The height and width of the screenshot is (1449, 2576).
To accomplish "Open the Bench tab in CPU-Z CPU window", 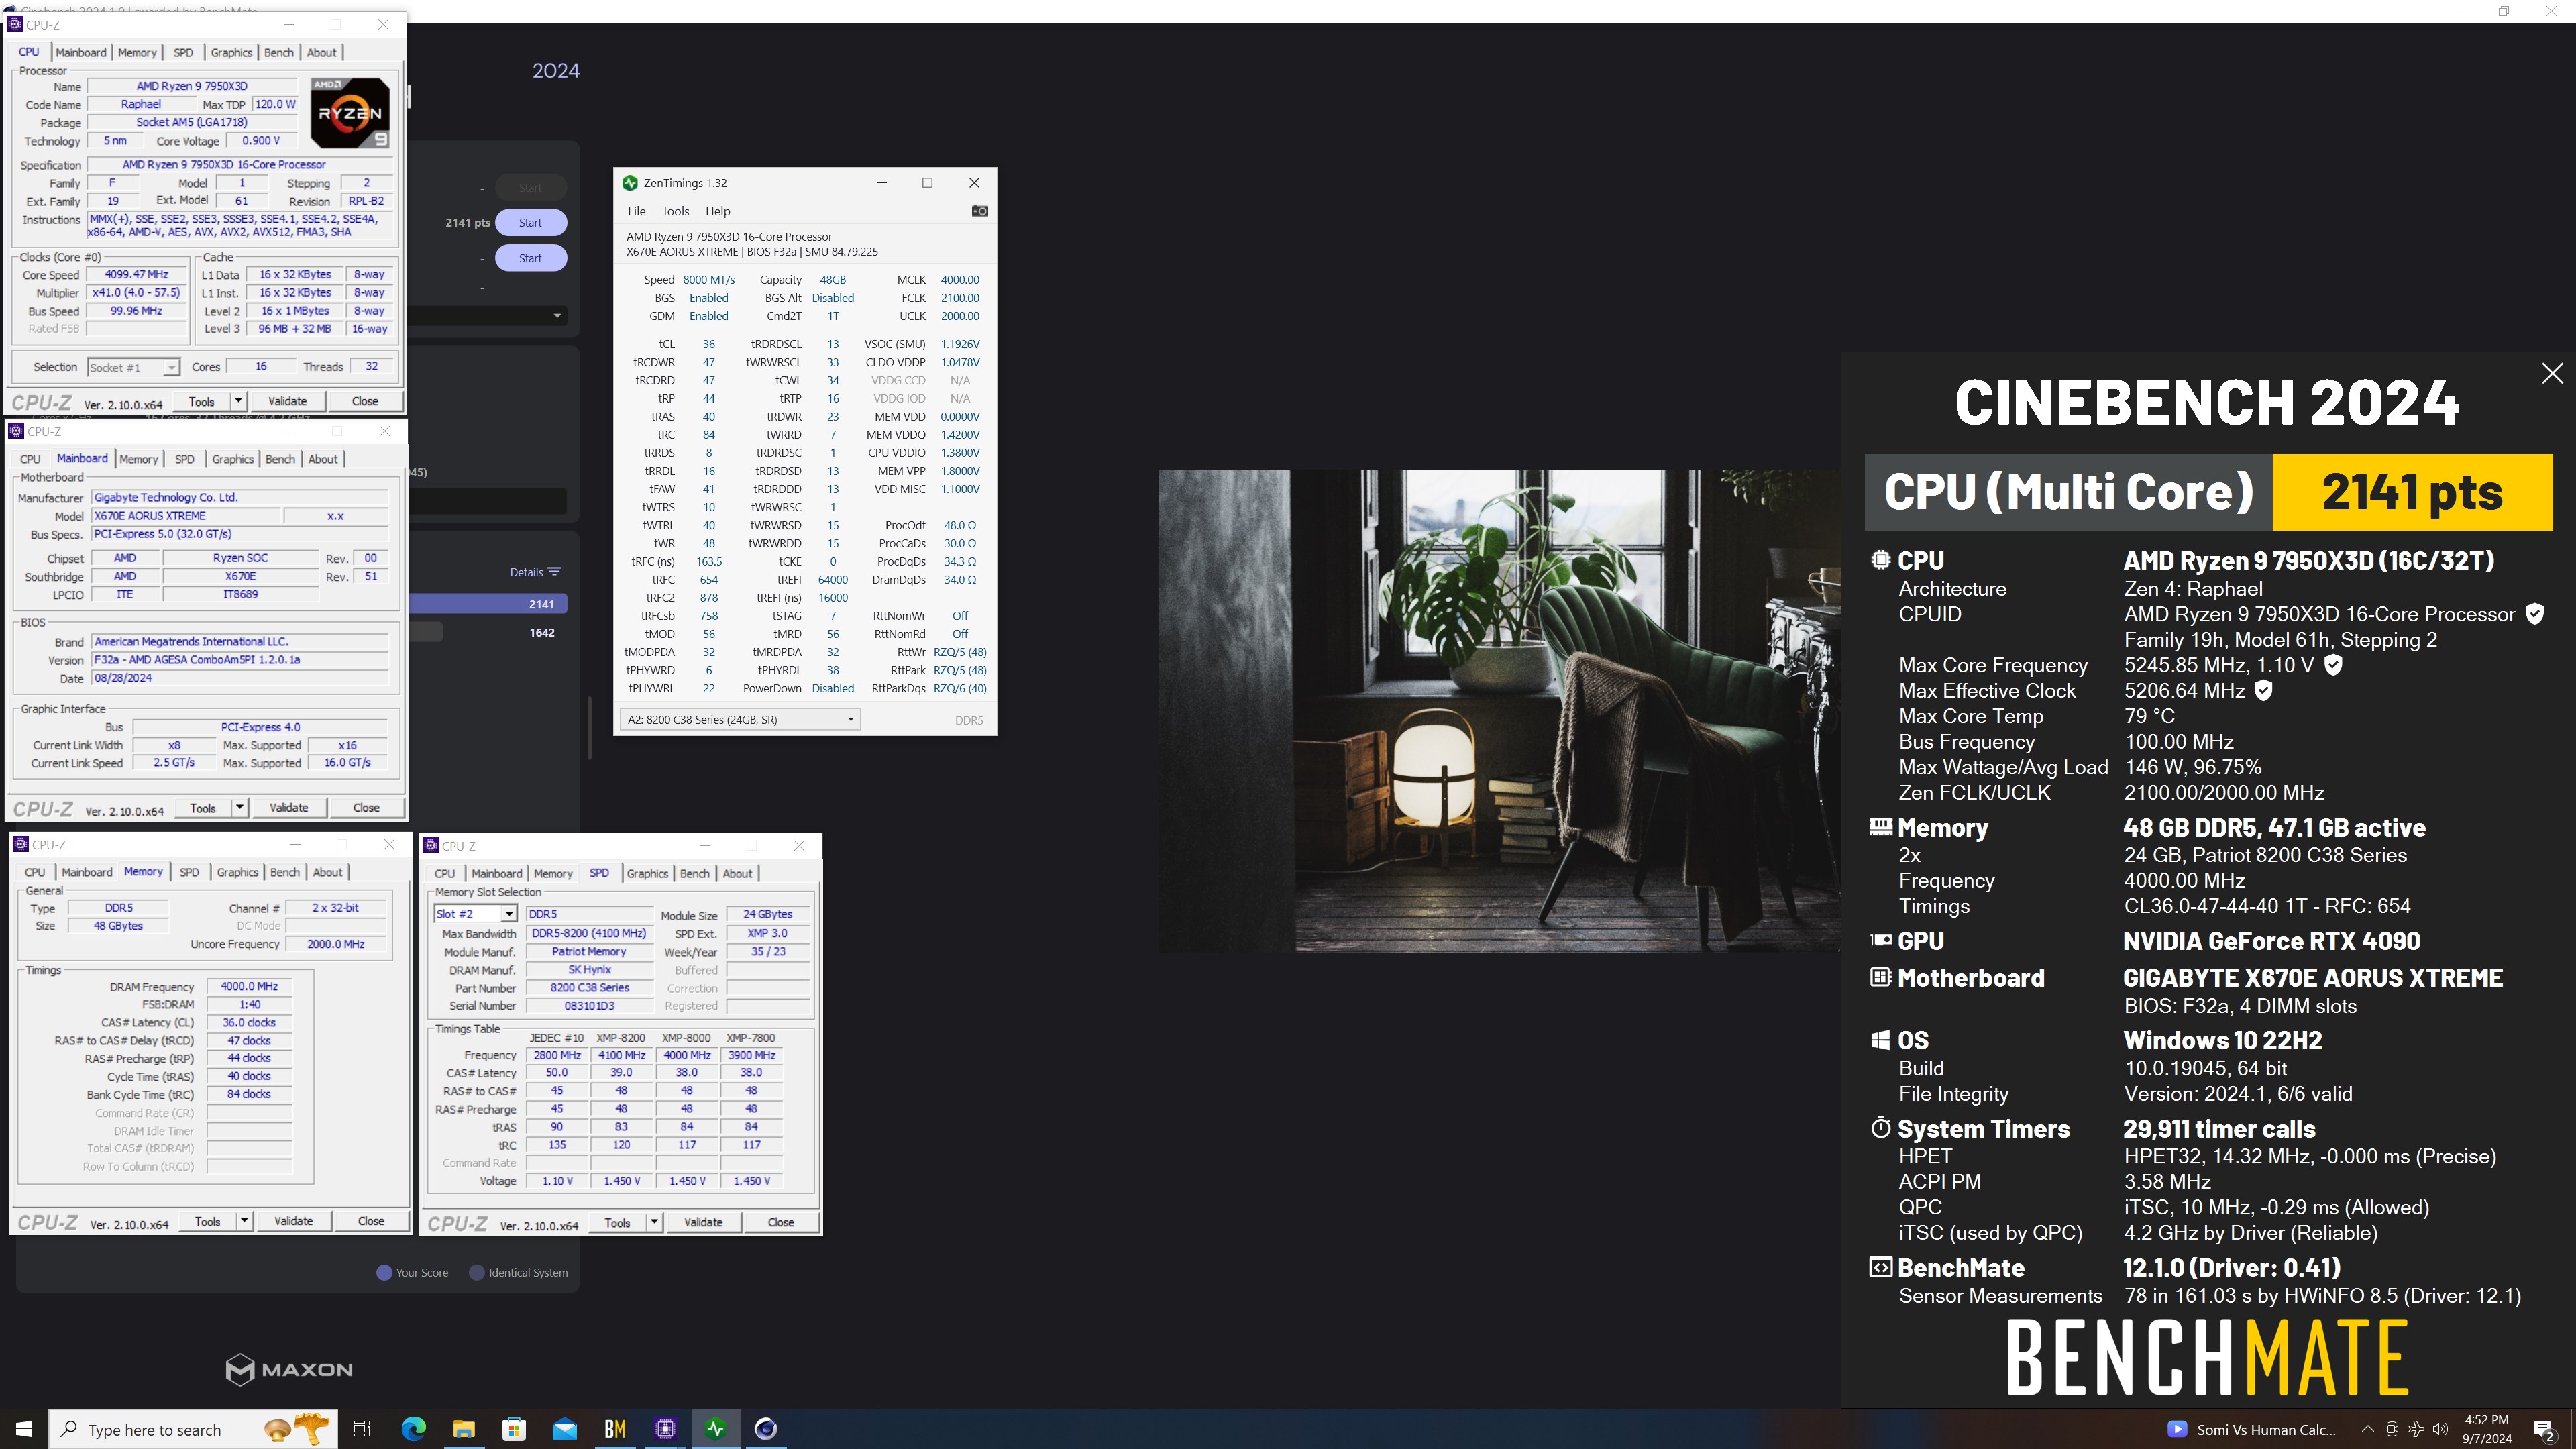I will coord(279,53).
